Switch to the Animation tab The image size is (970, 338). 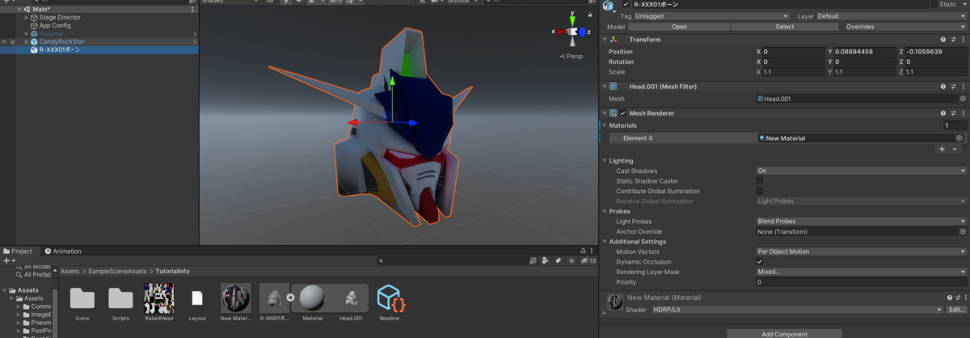pos(63,251)
